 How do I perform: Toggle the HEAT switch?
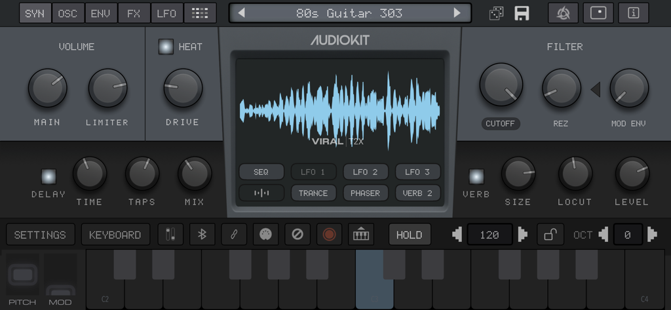point(166,47)
